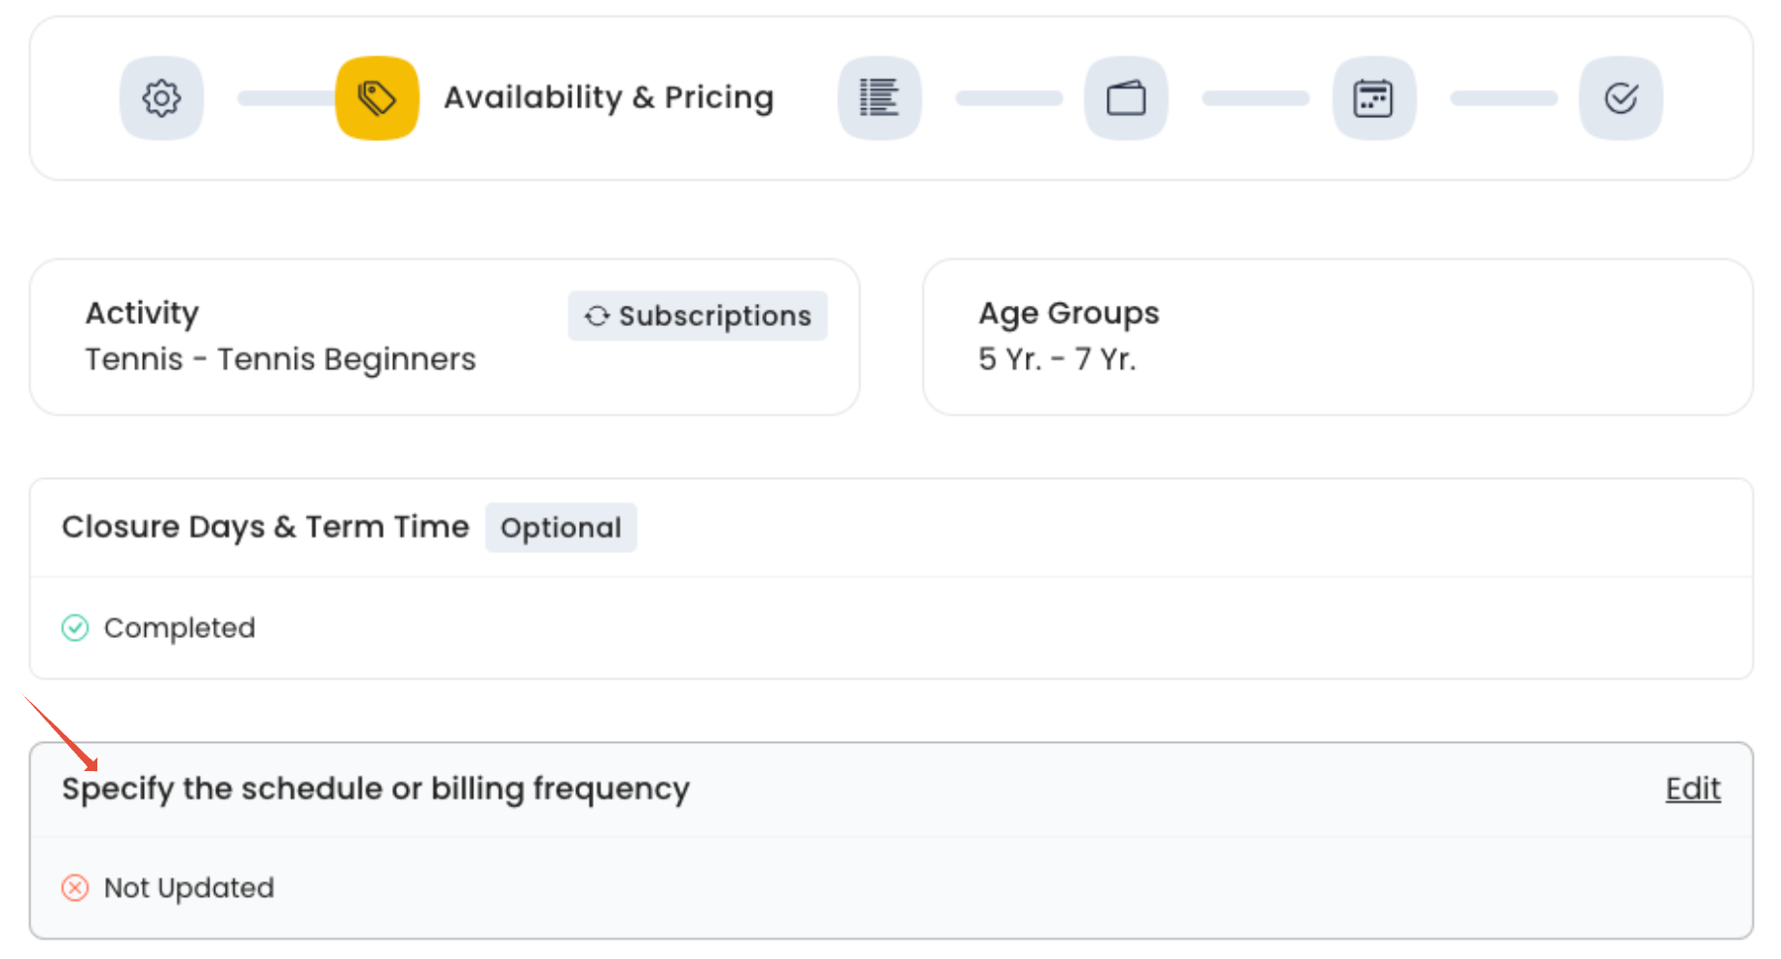The height and width of the screenshot is (959, 1781).
Task: Click Edit for schedule or billing frequency
Action: (x=1692, y=789)
